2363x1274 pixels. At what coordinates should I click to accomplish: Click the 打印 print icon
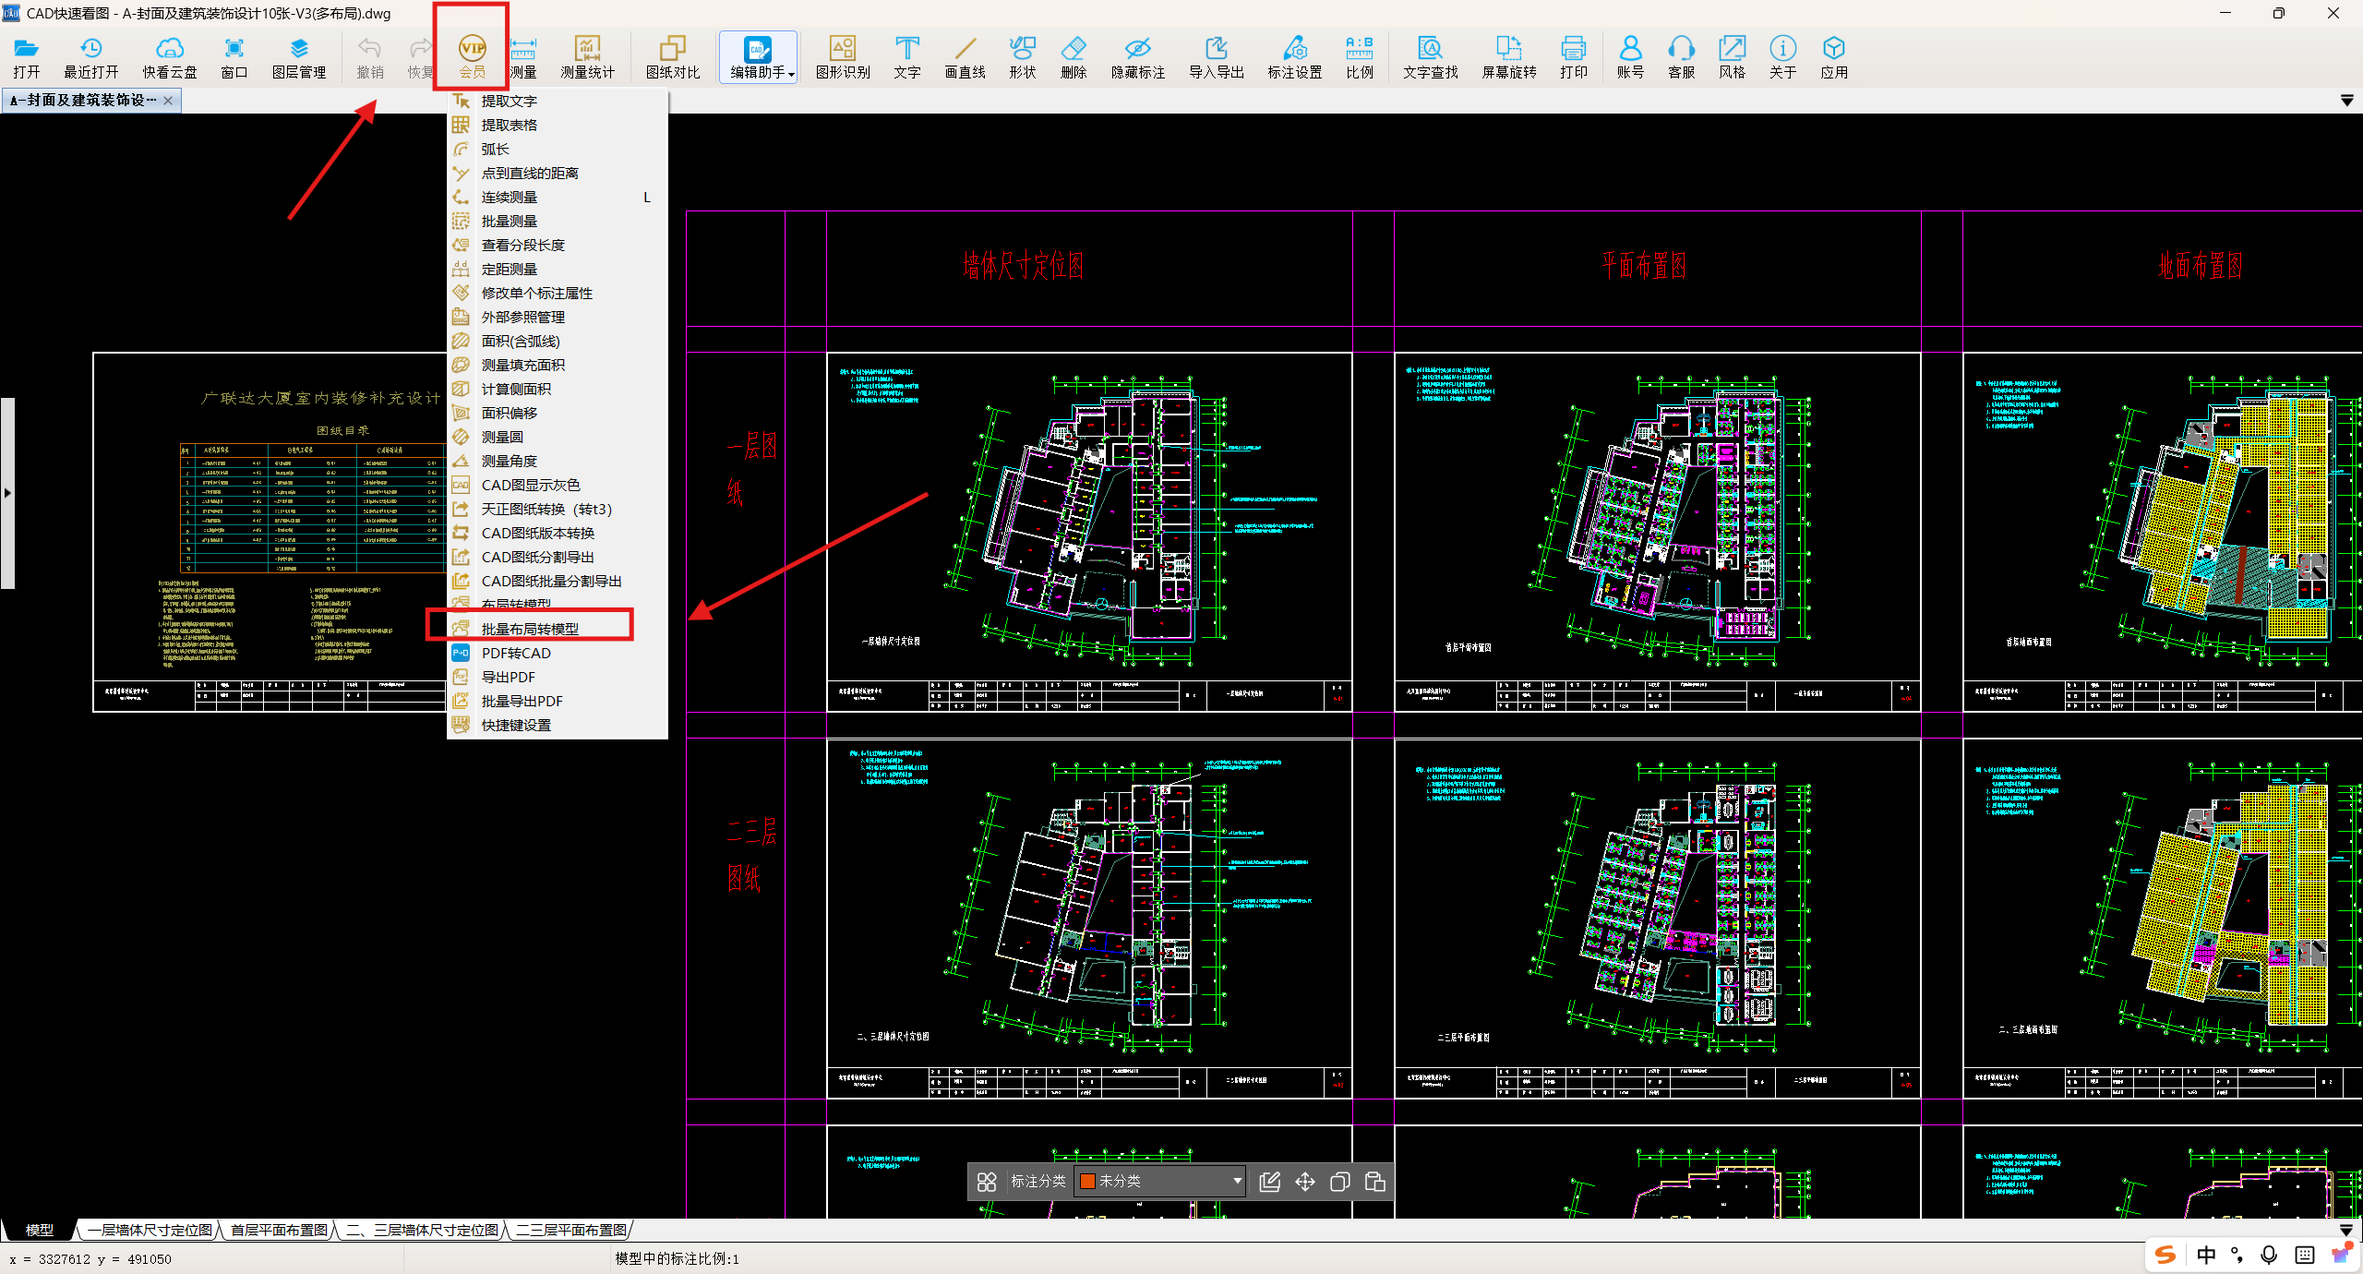tap(1574, 57)
